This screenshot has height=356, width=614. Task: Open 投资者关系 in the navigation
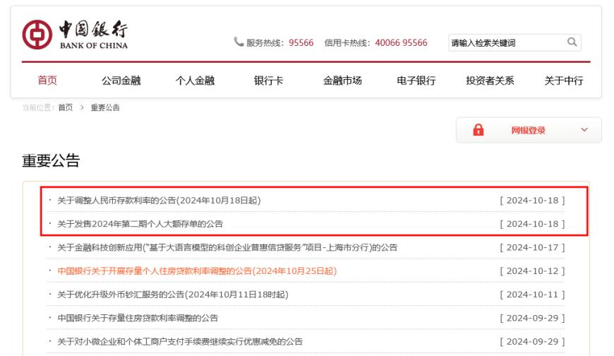coord(490,81)
